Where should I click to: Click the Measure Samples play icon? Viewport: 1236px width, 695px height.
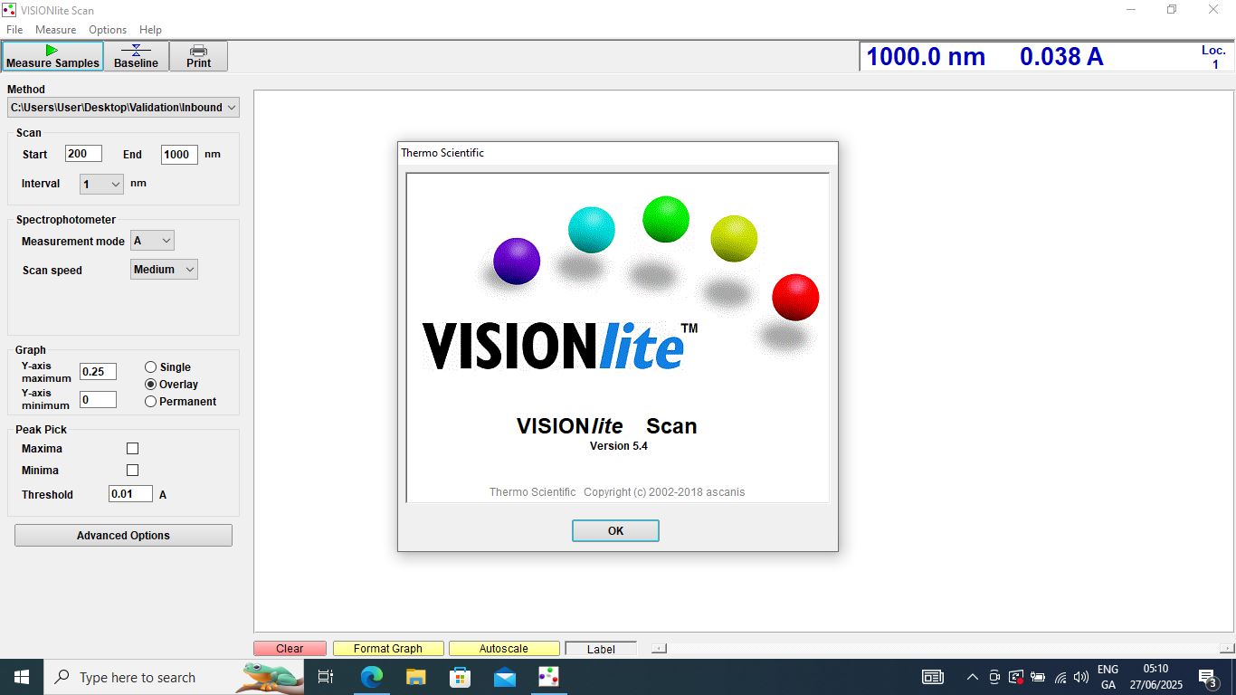[52, 50]
